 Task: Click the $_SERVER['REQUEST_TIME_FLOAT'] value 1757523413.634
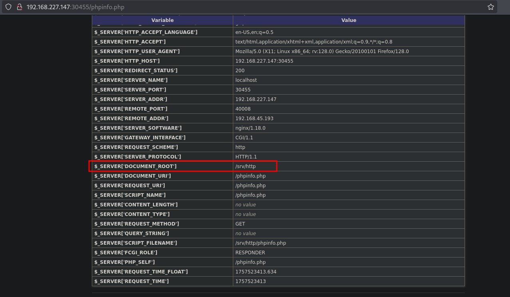[256, 272]
